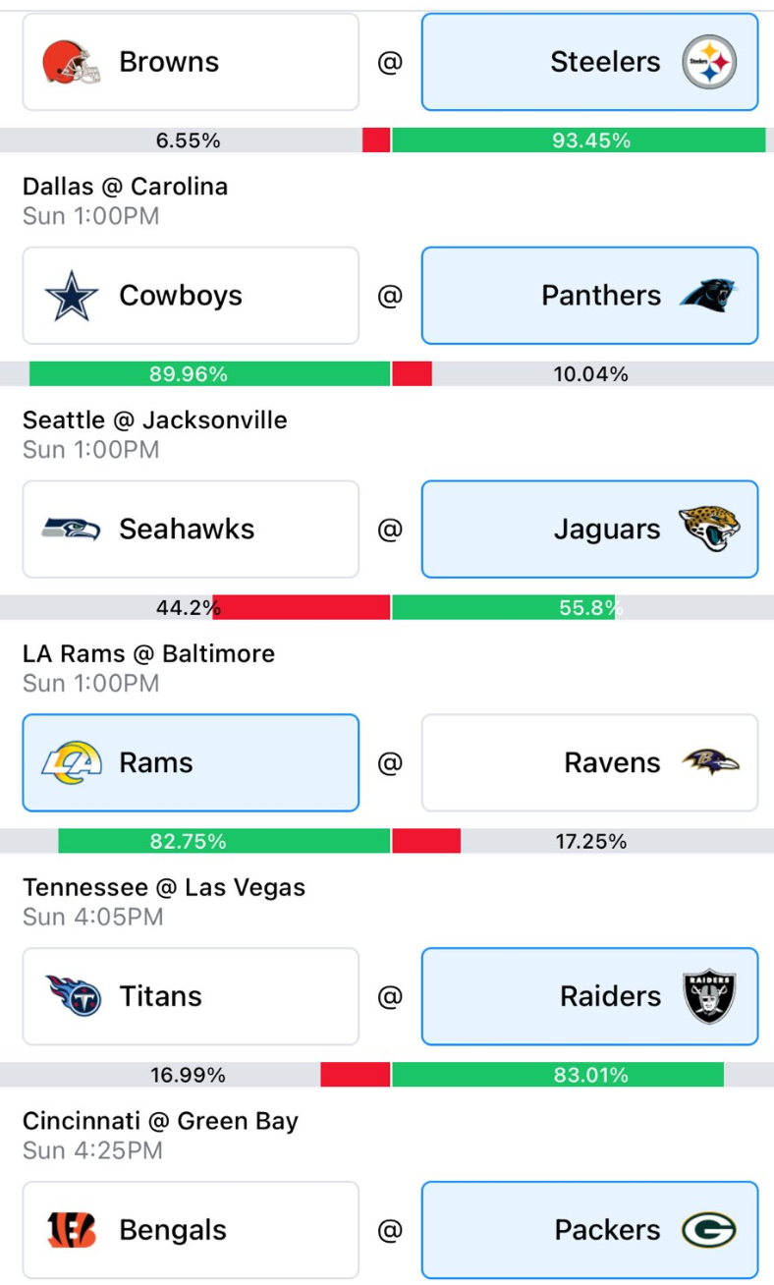Image resolution: width=774 pixels, height=1285 pixels.
Task: Tap the Carolina Panthers logo
Action: click(x=709, y=296)
